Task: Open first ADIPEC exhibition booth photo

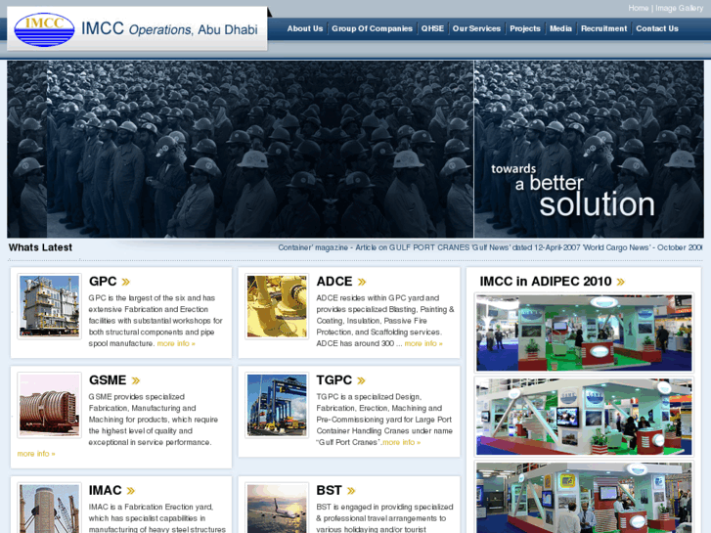Action: point(584,333)
